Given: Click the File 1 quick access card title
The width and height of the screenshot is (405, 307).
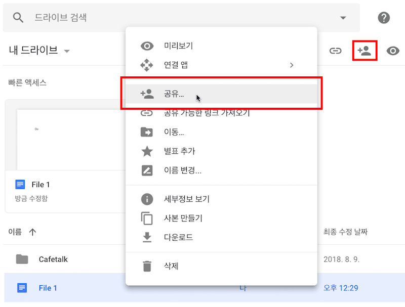Looking at the screenshot, I should click(40, 185).
